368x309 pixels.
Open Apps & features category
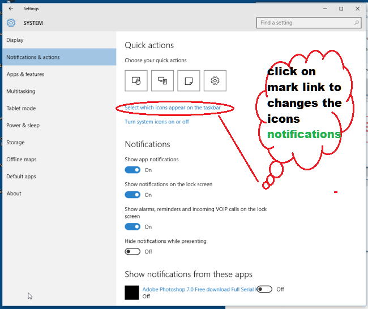pyautogui.click(x=59, y=74)
